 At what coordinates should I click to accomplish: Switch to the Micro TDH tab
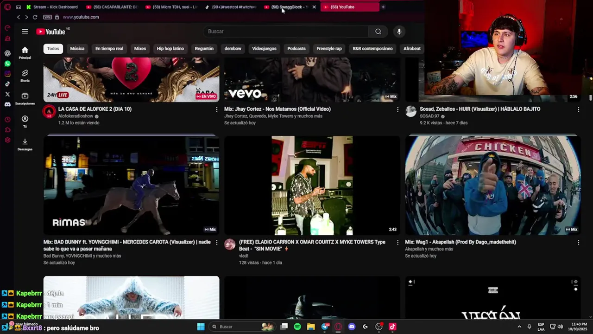pyautogui.click(x=171, y=7)
